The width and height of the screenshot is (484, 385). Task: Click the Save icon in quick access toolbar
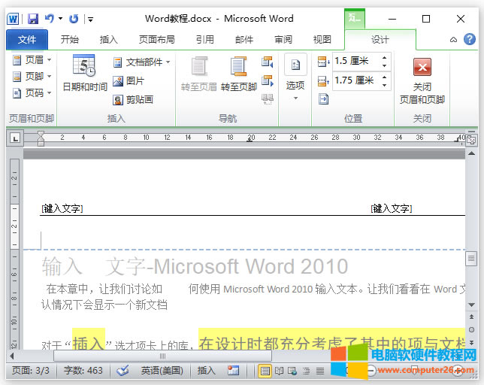pyautogui.click(x=33, y=19)
